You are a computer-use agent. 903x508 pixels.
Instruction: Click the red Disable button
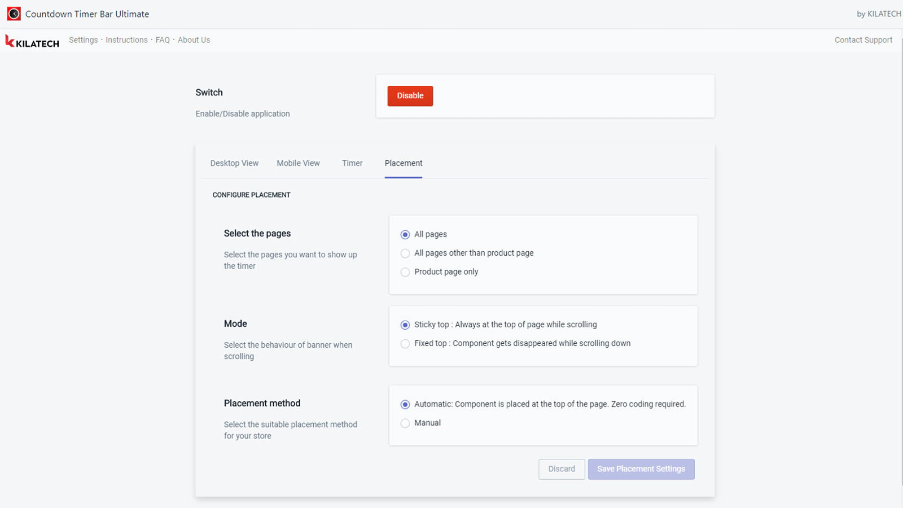(x=410, y=96)
